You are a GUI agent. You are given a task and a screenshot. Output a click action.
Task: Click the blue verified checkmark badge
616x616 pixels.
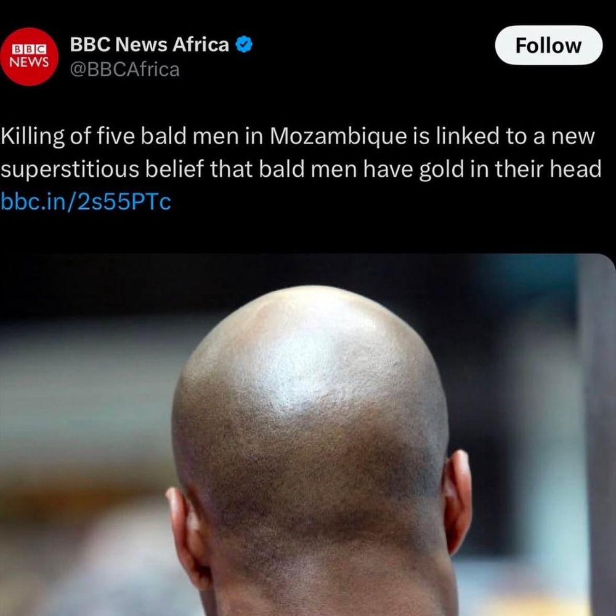coord(243,44)
